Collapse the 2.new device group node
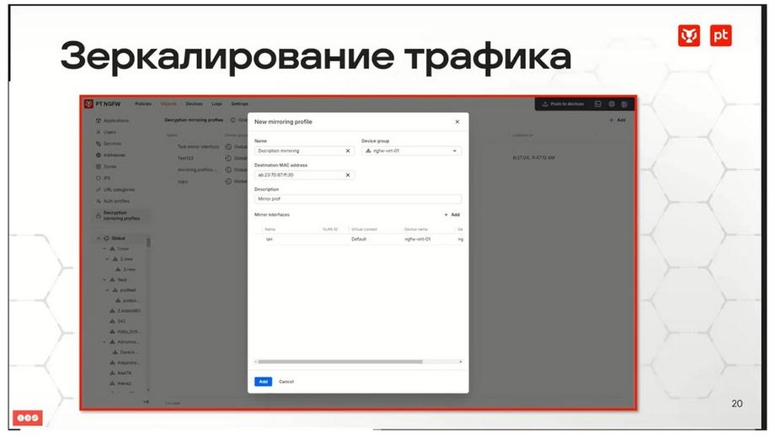The width and height of the screenshot is (775, 438). tap(107, 259)
